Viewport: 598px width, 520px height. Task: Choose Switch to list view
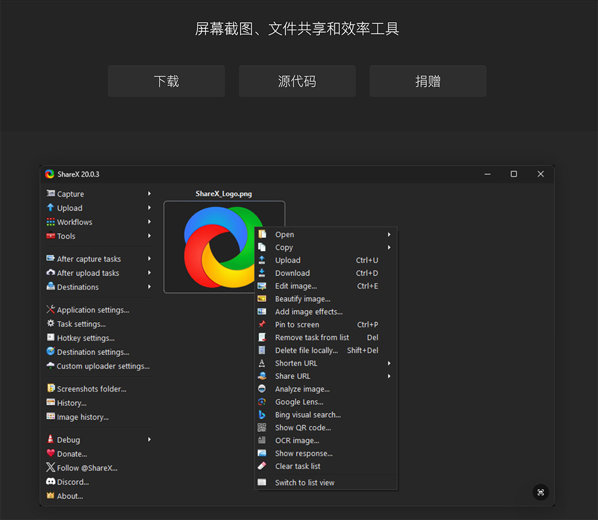click(326, 482)
